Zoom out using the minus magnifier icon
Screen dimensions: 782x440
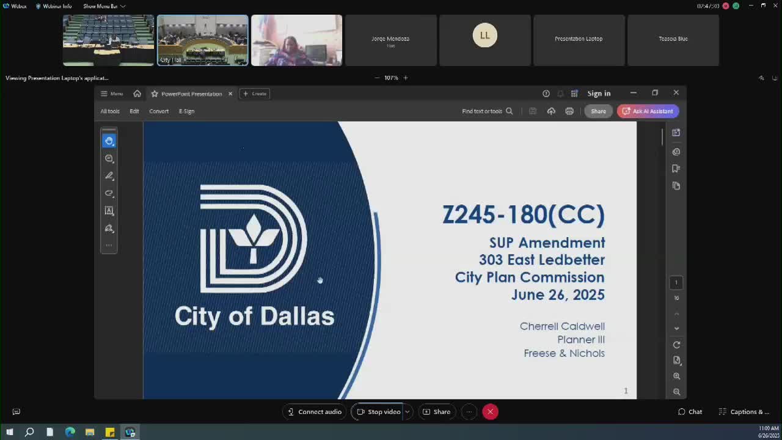676,392
